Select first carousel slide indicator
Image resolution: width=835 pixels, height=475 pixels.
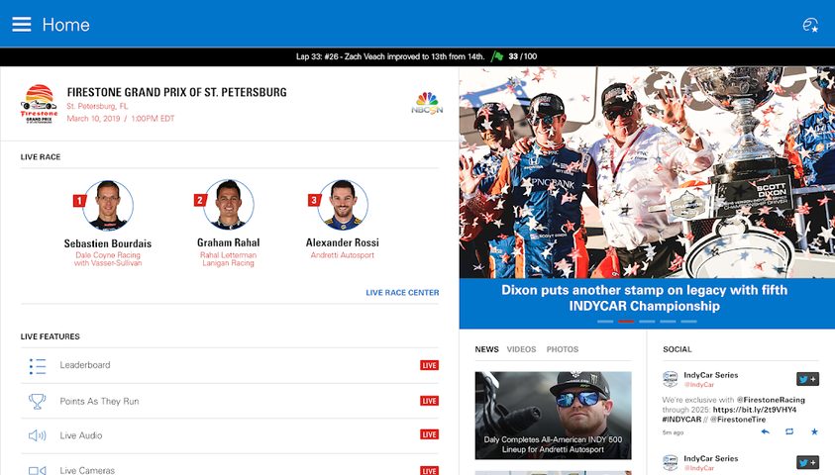(605, 322)
